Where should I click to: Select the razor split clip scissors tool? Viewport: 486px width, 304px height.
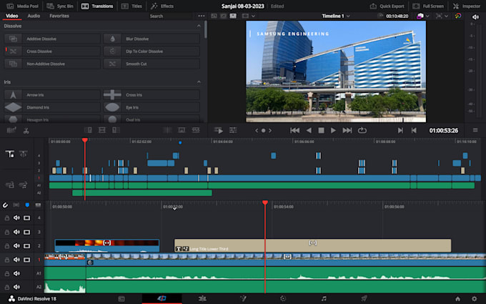pos(26,131)
